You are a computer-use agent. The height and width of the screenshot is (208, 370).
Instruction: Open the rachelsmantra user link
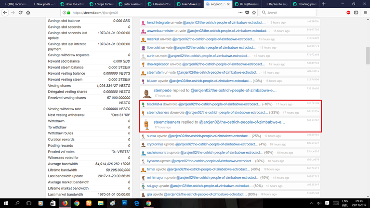click(x=158, y=153)
